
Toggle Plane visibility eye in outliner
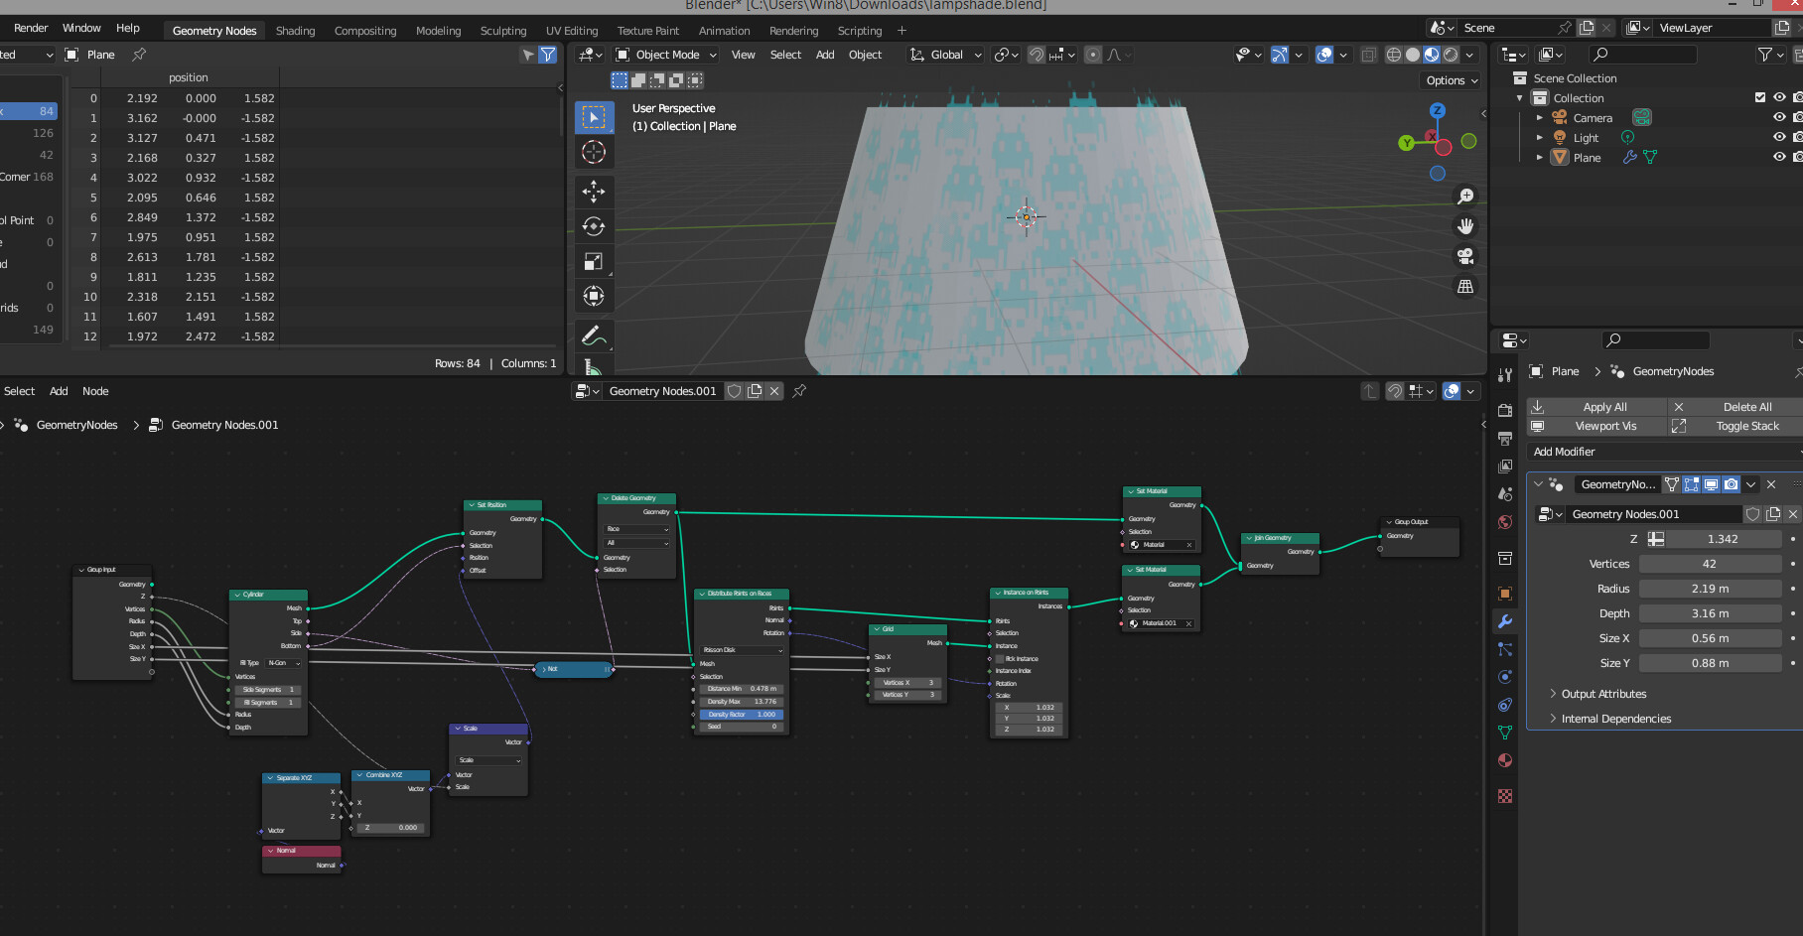click(x=1779, y=157)
